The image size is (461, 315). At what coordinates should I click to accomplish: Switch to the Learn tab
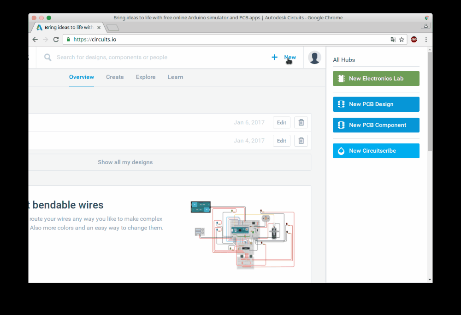175,77
